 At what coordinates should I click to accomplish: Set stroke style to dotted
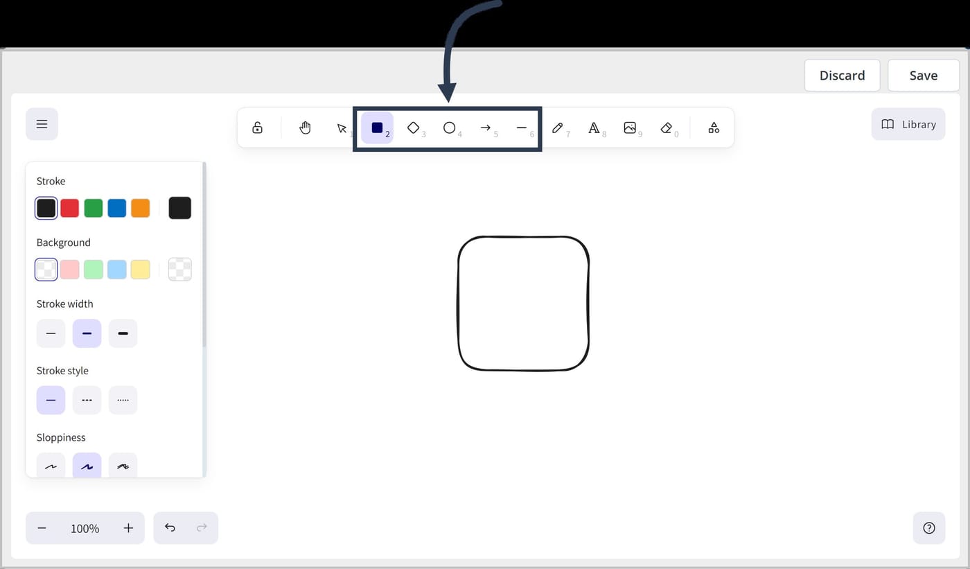click(x=123, y=401)
